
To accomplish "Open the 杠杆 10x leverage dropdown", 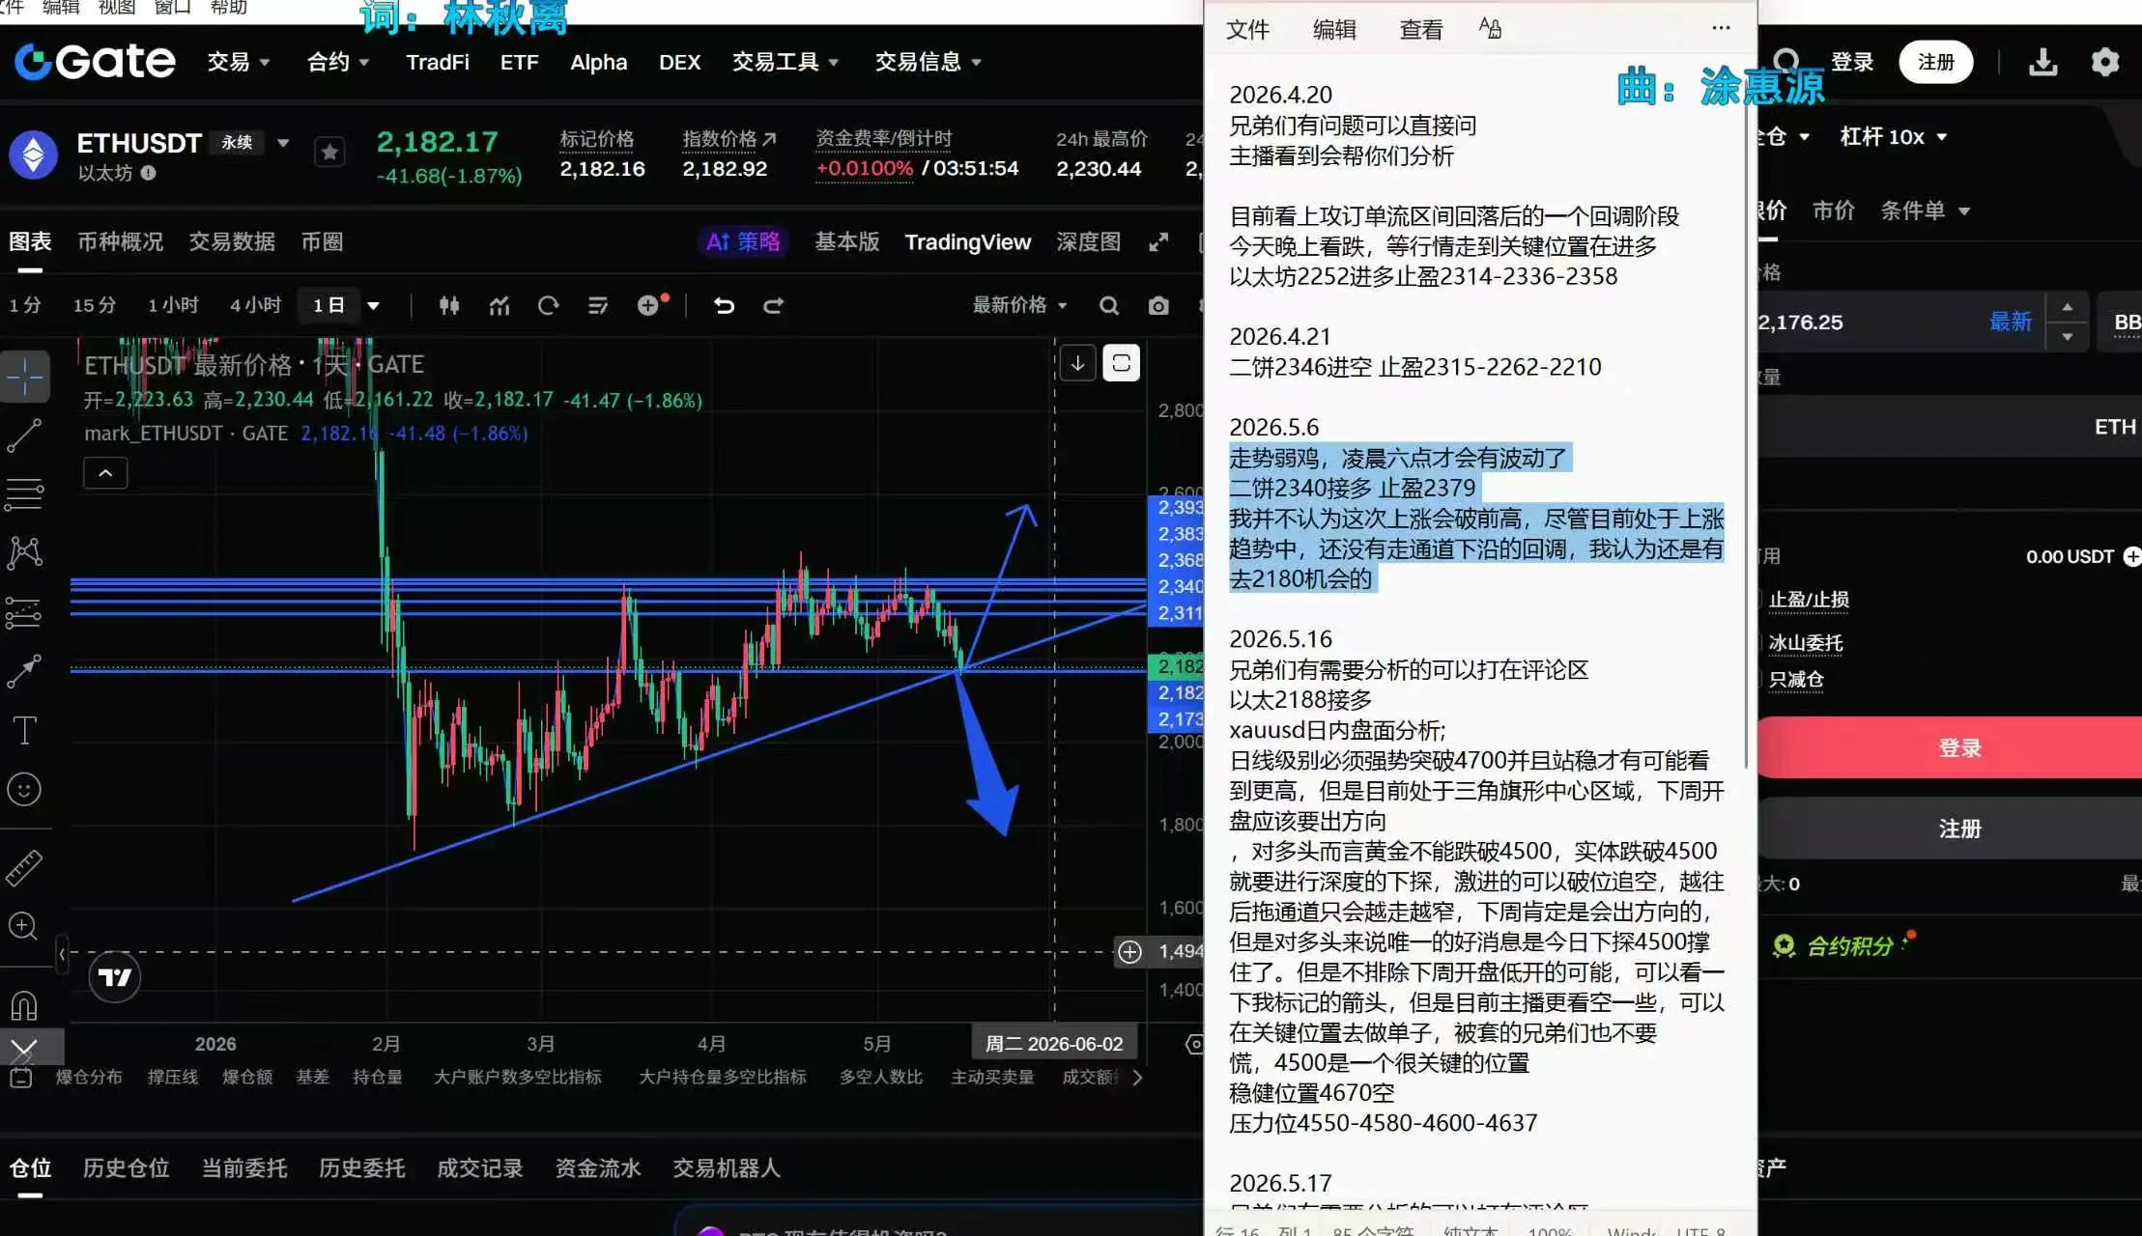I will click(1894, 136).
